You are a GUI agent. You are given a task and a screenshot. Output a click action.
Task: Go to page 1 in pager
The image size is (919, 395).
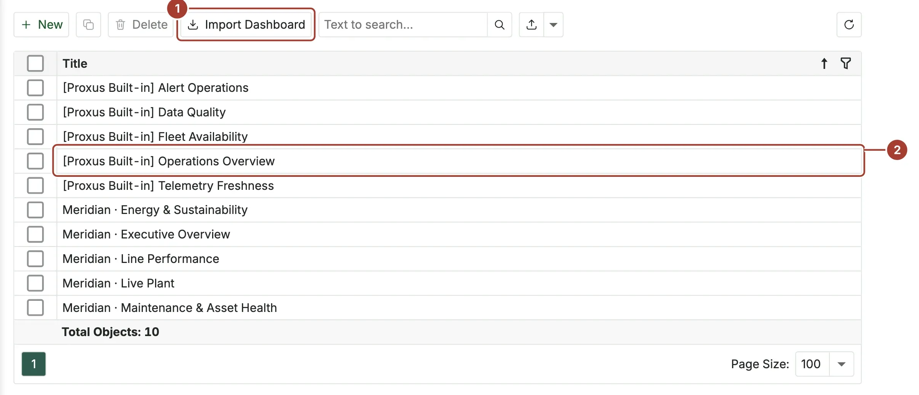34,364
